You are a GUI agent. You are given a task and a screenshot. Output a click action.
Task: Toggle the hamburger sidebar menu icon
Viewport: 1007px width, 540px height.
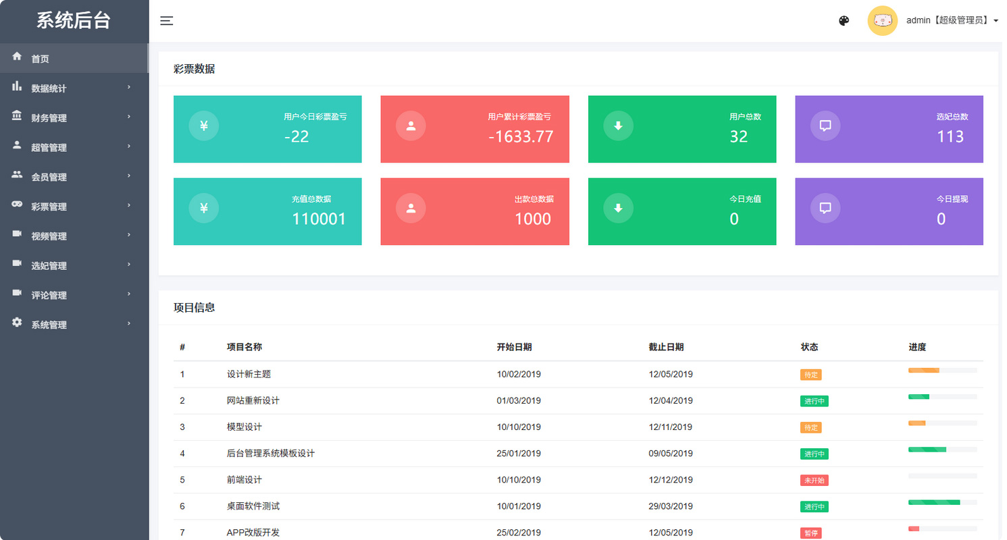point(166,21)
